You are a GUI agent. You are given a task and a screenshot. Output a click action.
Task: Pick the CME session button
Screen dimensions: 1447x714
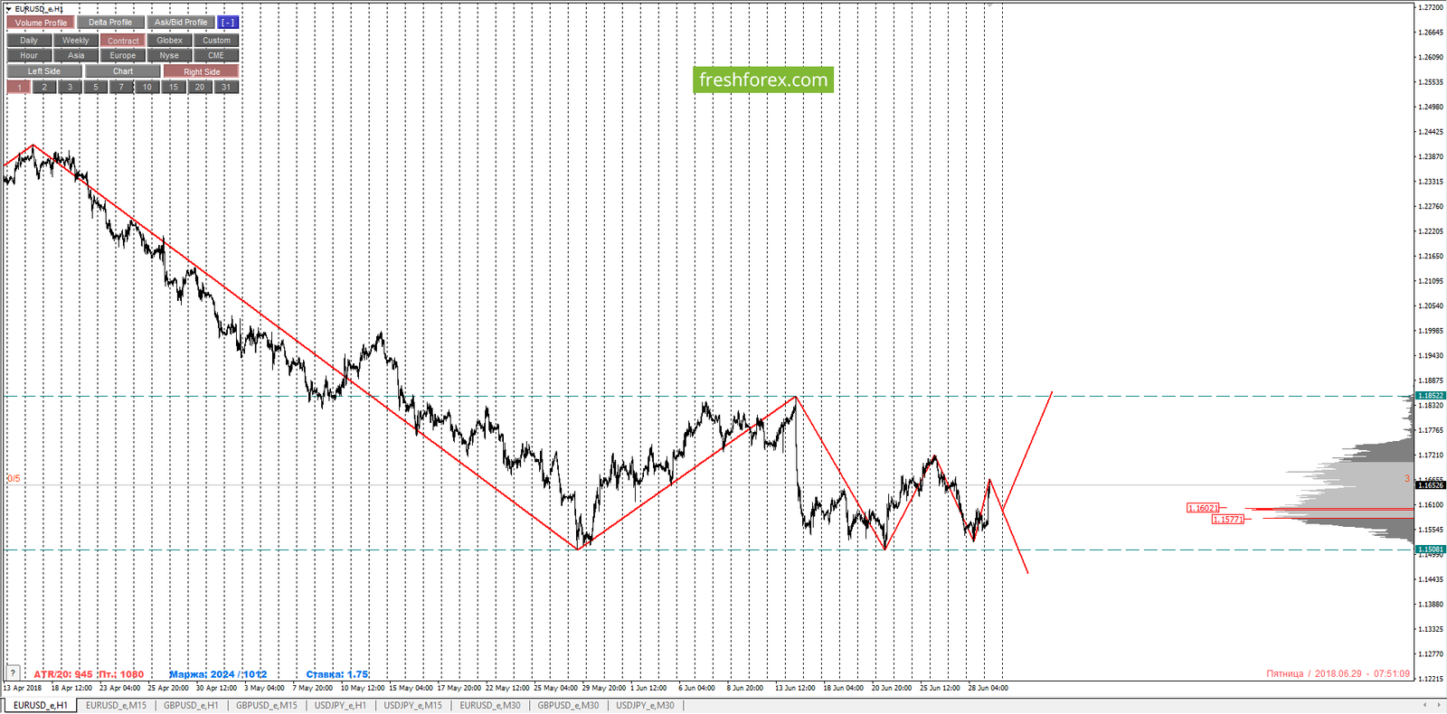point(216,56)
